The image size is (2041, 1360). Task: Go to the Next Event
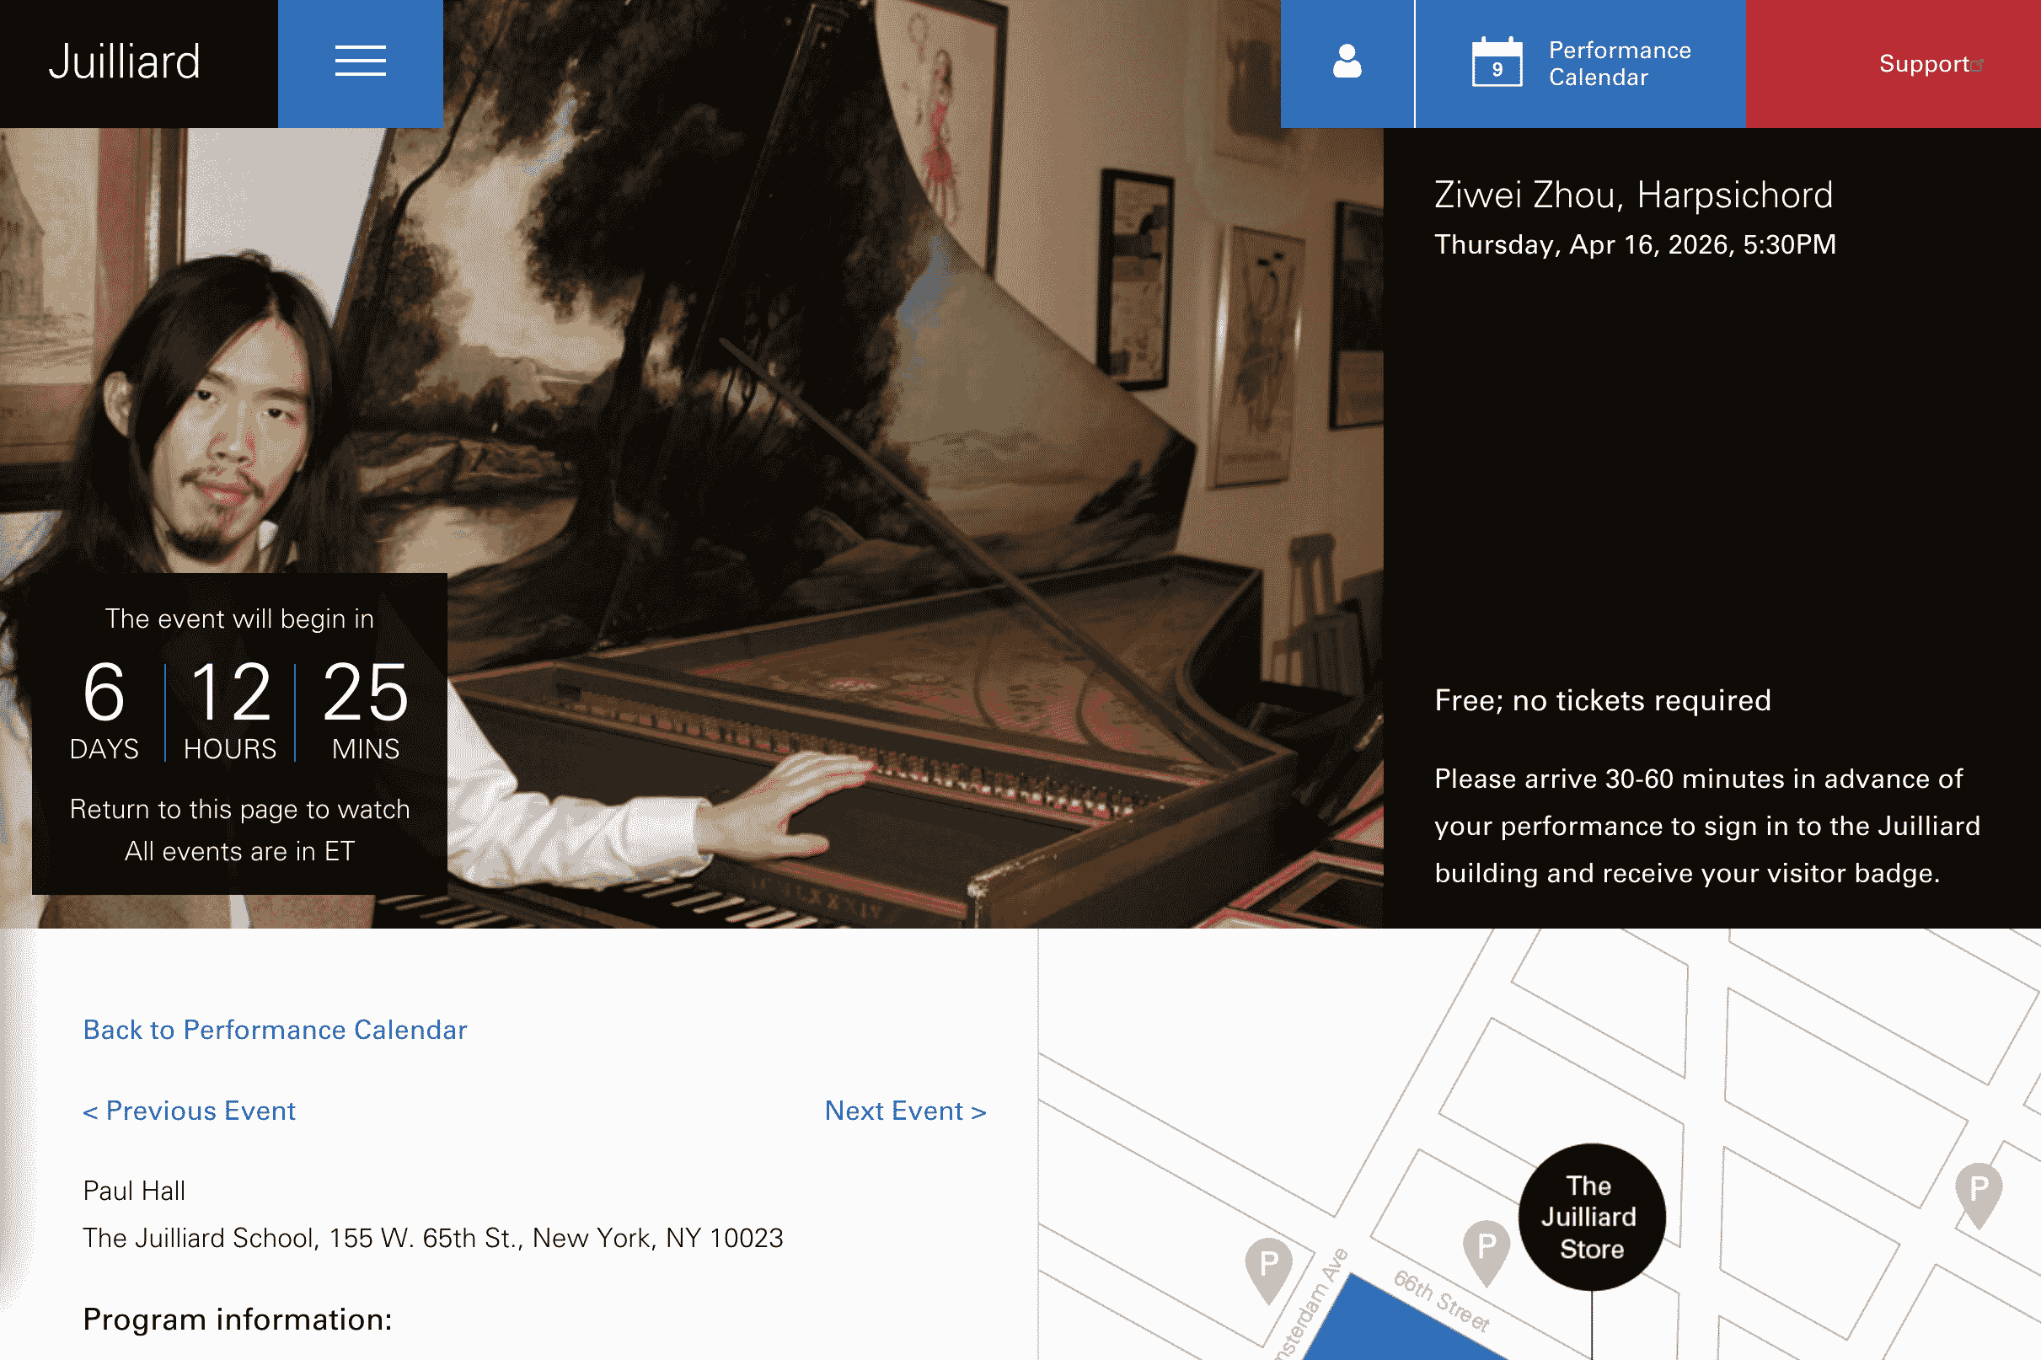click(906, 1111)
